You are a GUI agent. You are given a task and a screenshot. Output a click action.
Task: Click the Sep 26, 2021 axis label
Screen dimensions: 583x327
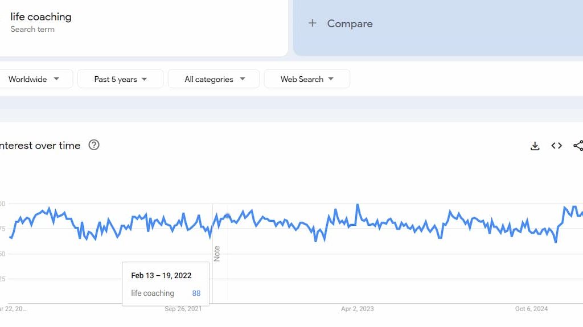[x=183, y=309]
